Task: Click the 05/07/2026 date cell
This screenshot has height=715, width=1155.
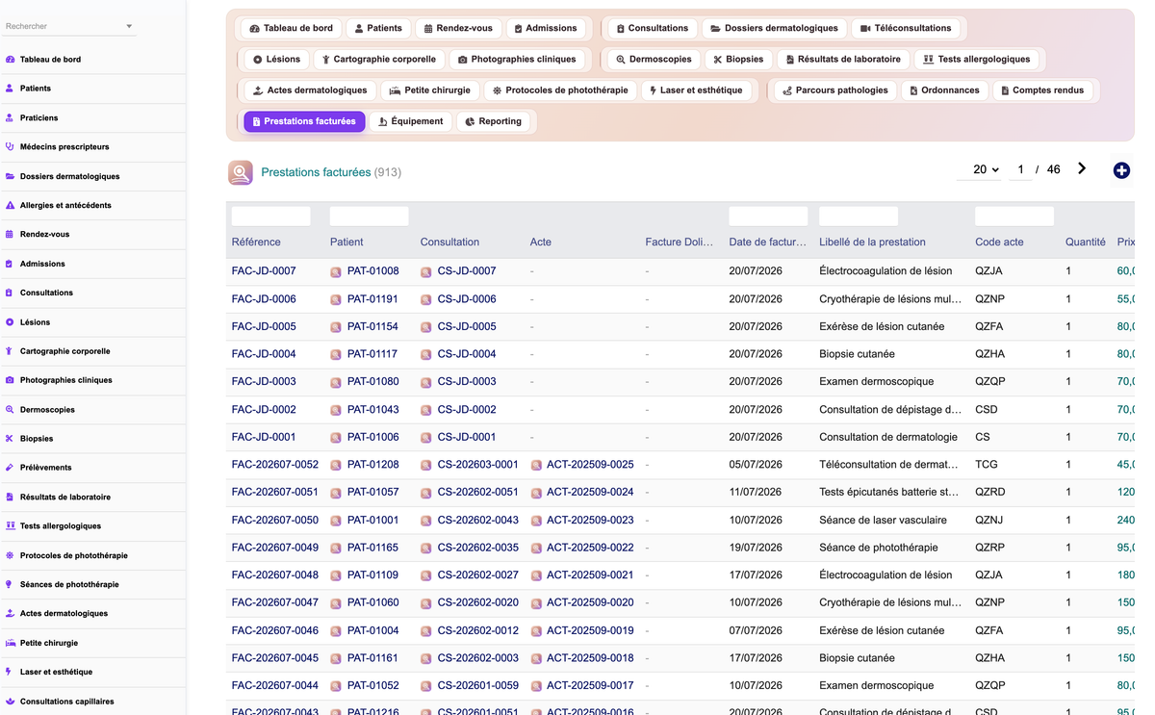Action: click(x=756, y=465)
